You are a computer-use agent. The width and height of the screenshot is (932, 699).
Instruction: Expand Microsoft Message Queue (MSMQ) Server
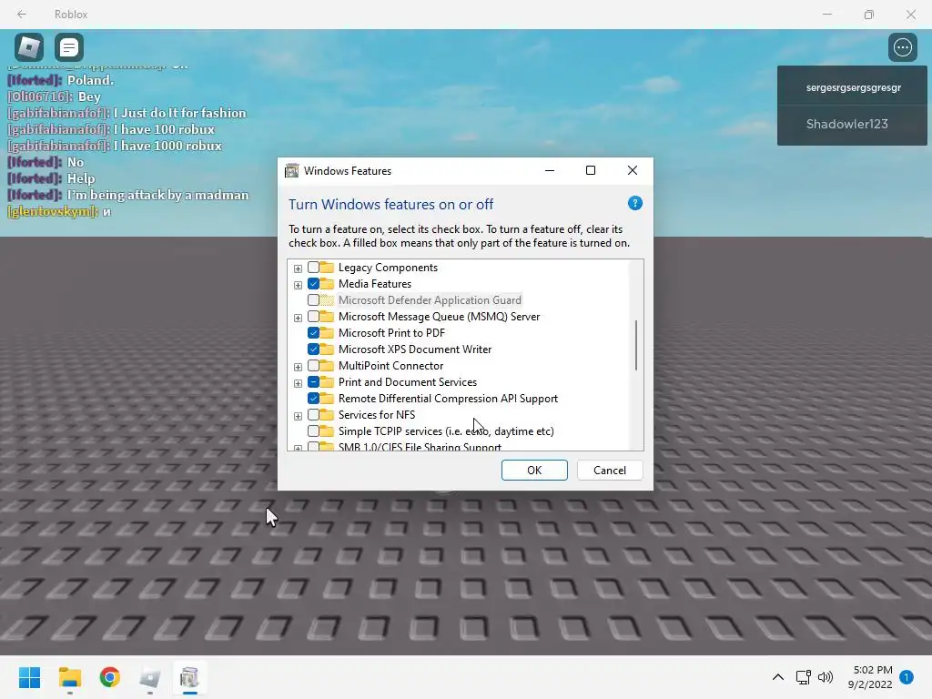(298, 318)
